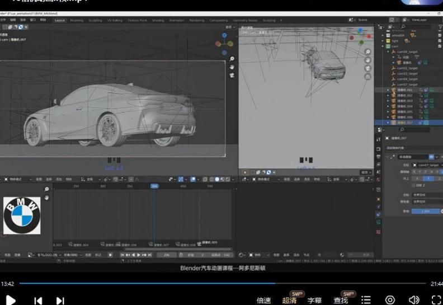Click the zoom magnifier in right viewport
Viewport: 443px width, 305px height.
click(367, 52)
